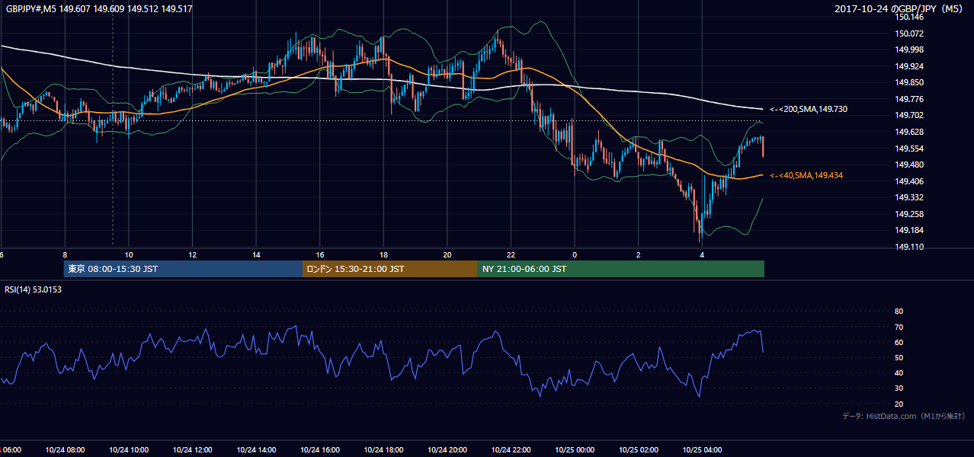Screen dimensions: 974x457
Task: Click price axis value 149.628
Action: coord(909,133)
